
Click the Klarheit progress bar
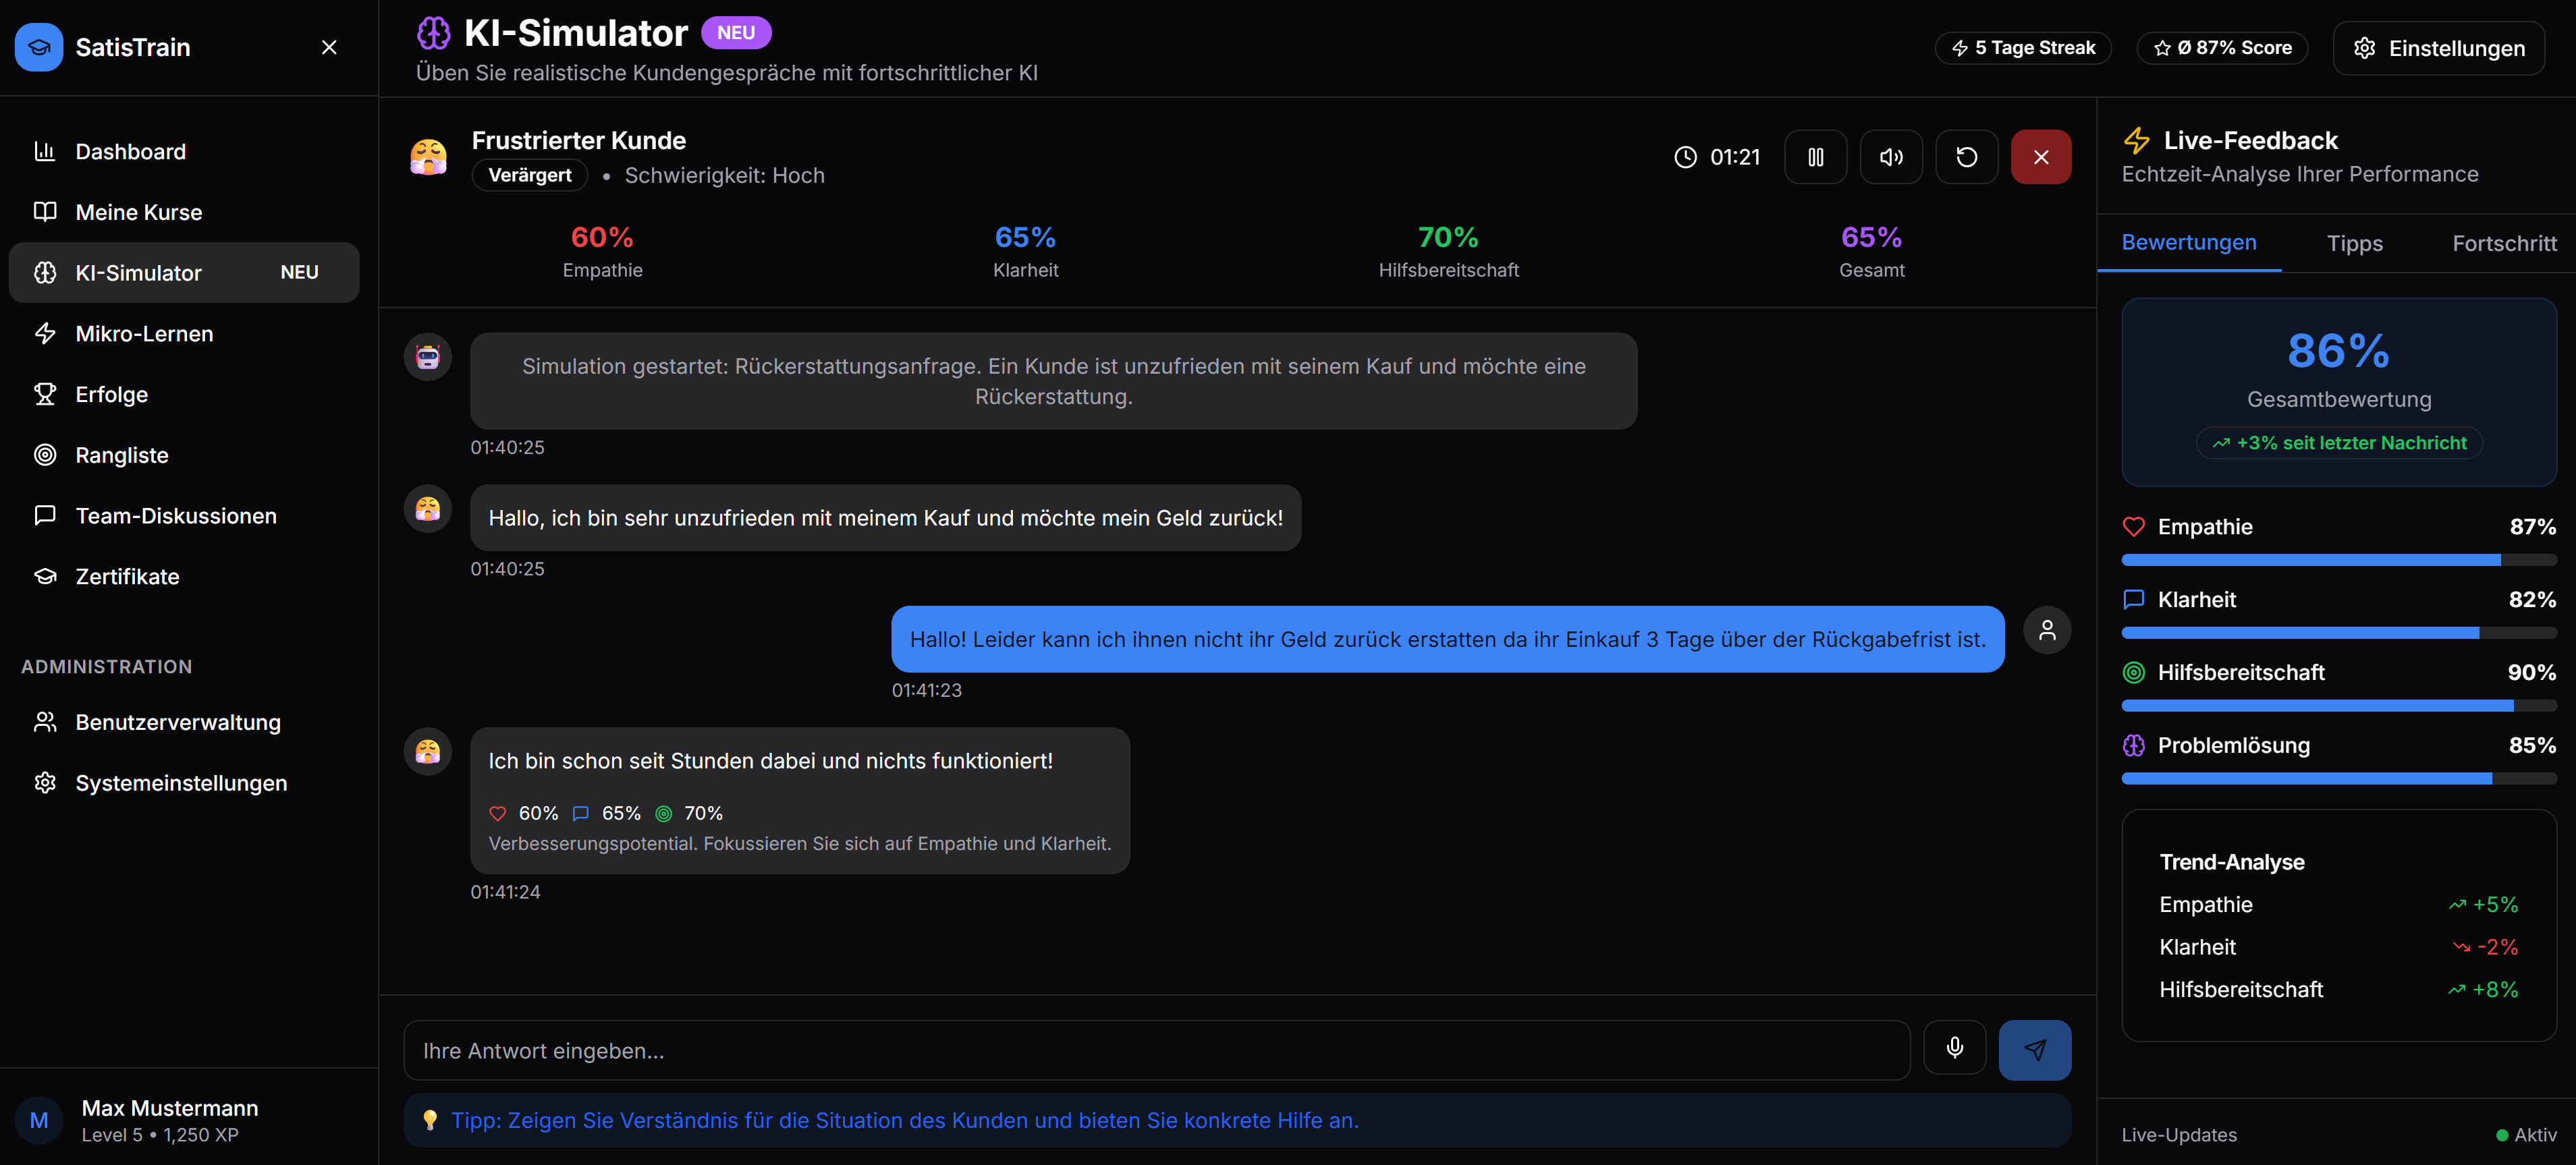pos(2339,633)
